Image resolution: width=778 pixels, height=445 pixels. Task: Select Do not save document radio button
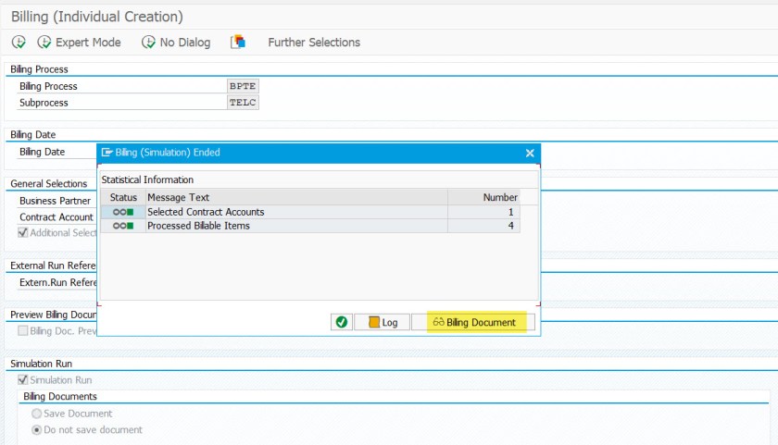(37, 429)
